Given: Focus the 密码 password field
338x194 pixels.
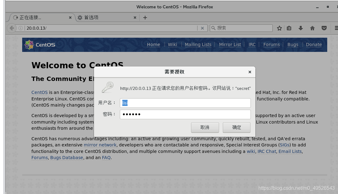Looking at the screenshot, I should coord(185,114).
